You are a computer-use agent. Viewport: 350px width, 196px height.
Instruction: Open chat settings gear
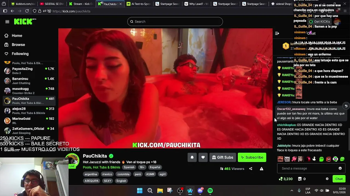pyautogui.click(x=327, y=179)
